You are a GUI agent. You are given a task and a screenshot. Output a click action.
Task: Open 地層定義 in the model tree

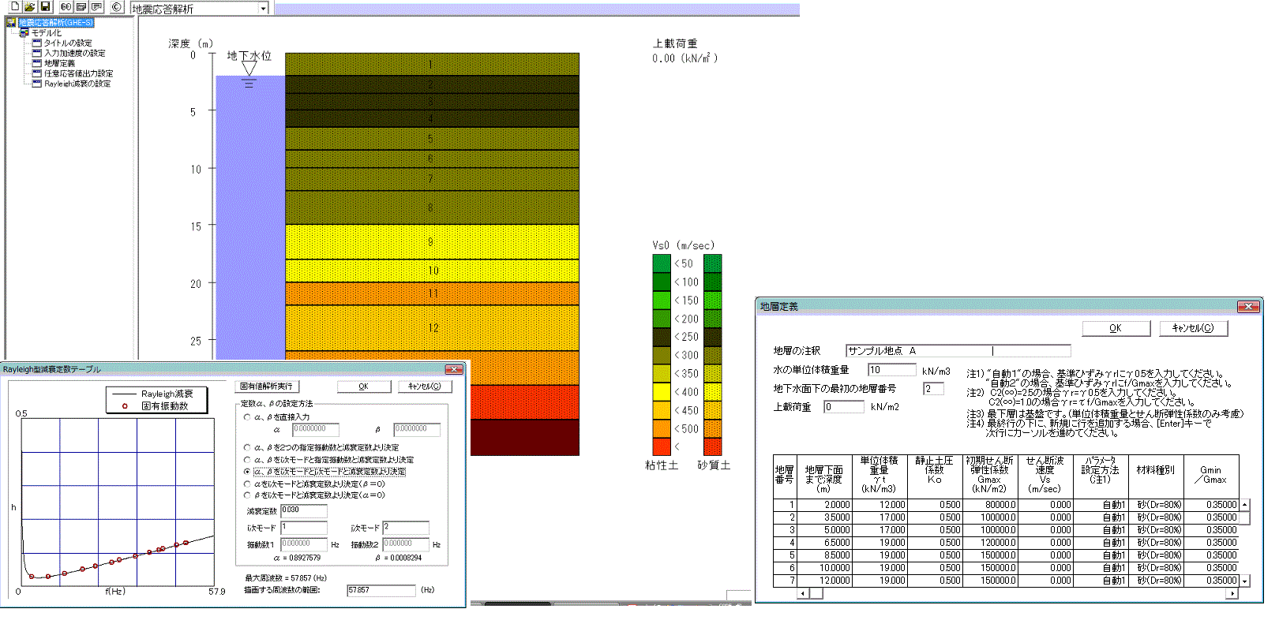coord(59,63)
